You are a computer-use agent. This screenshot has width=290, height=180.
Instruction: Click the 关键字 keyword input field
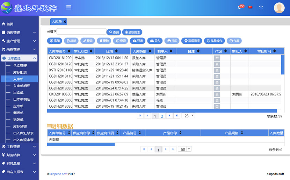click(82, 32)
